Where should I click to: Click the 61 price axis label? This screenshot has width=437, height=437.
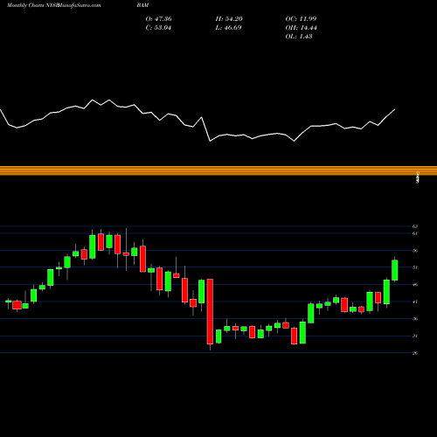point(415,233)
